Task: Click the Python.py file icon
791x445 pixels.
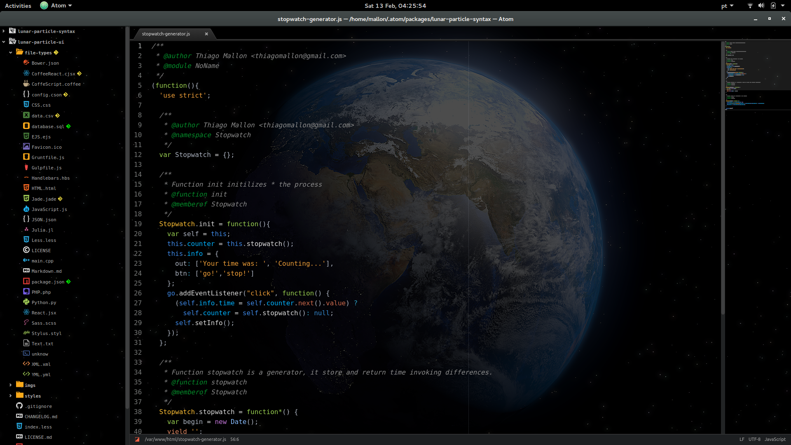Action: (26, 302)
